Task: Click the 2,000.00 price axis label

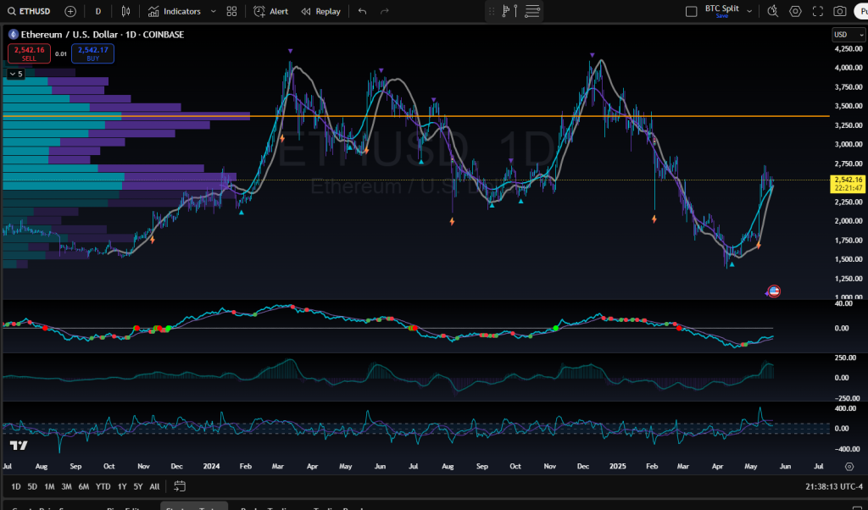Action: [848, 221]
